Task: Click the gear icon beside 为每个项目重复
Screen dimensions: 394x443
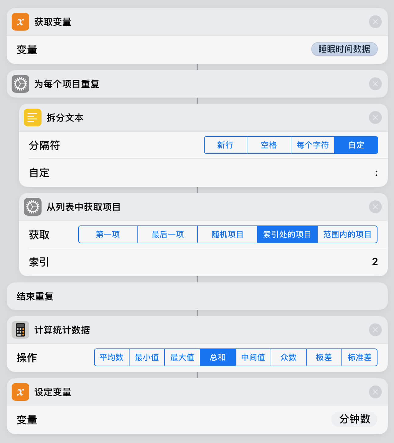Action: pos(20,84)
